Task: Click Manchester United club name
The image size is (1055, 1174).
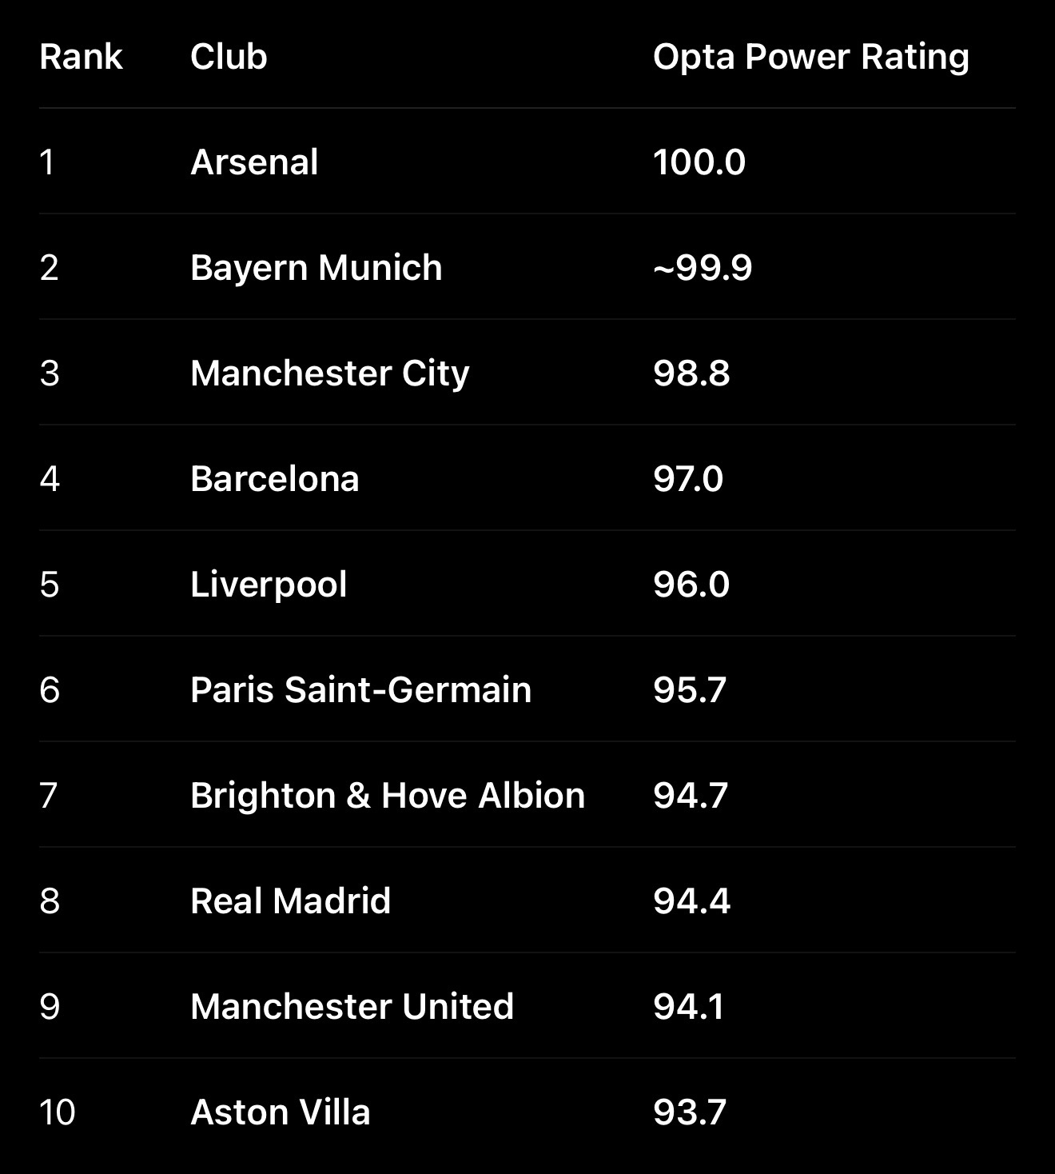Action: (x=352, y=1007)
